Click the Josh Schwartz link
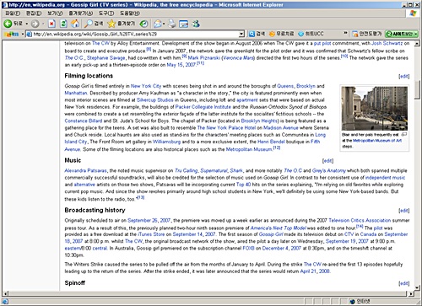This screenshot has height=306, width=422. tap(387, 43)
